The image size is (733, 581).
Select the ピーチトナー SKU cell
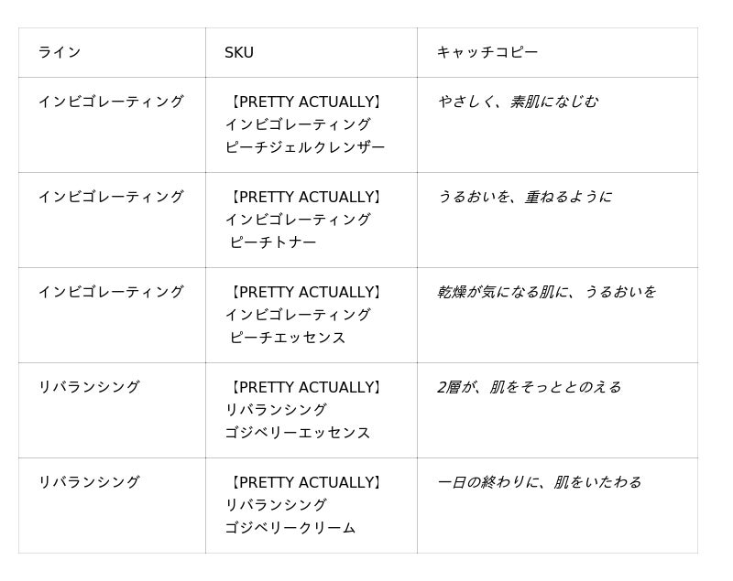[312, 221]
